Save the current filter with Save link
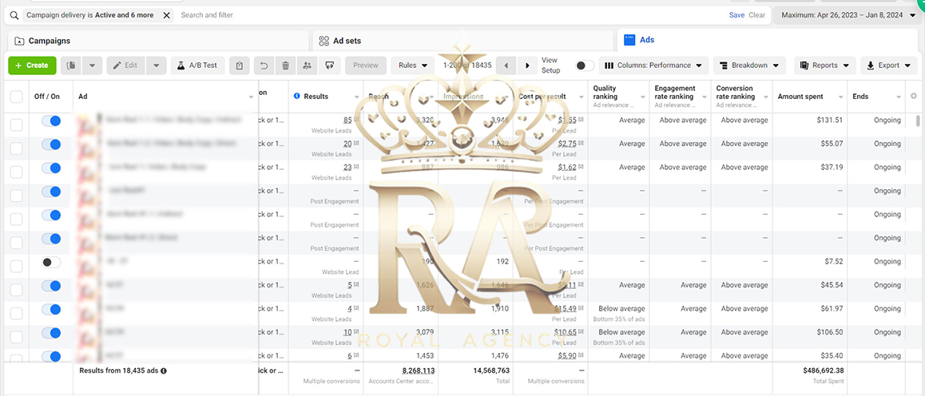 [736, 15]
